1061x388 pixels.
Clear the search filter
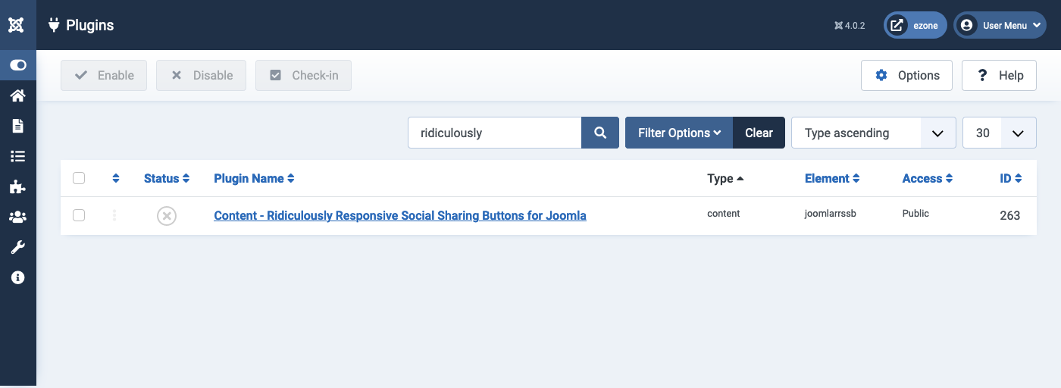click(x=759, y=133)
